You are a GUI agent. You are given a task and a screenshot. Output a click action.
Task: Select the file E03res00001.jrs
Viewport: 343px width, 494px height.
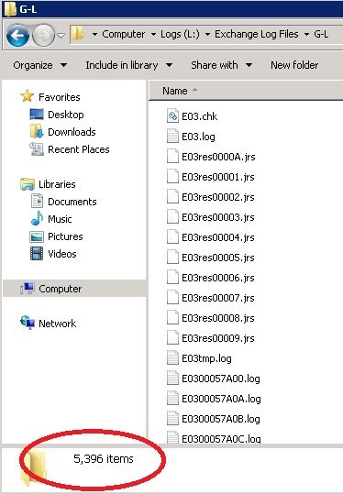click(x=218, y=177)
